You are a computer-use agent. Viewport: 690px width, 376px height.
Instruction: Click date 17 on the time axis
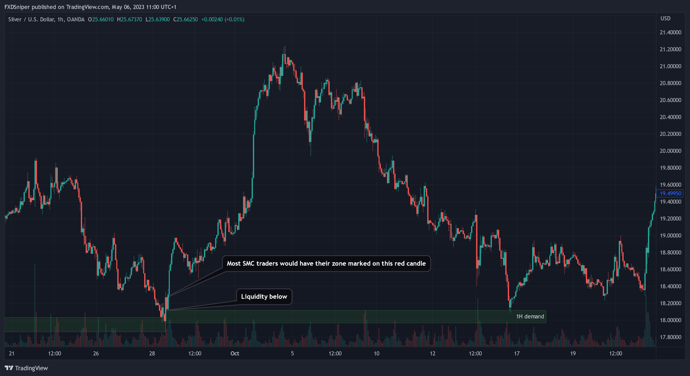[x=517, y=353]
